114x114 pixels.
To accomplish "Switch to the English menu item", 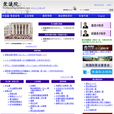I will tap(102, 16).
